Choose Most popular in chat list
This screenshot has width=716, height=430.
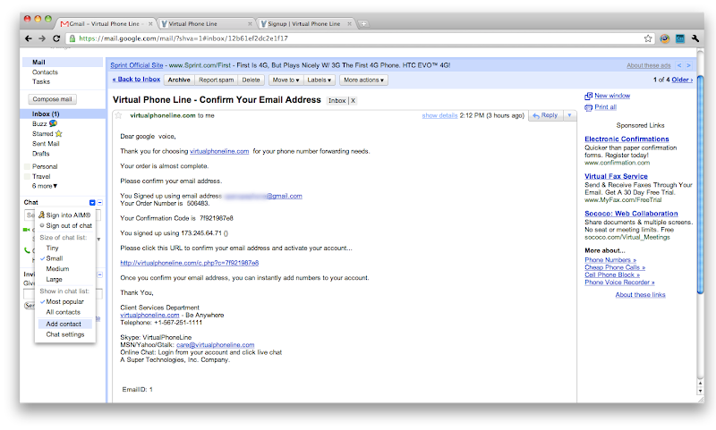pos(65,302)
